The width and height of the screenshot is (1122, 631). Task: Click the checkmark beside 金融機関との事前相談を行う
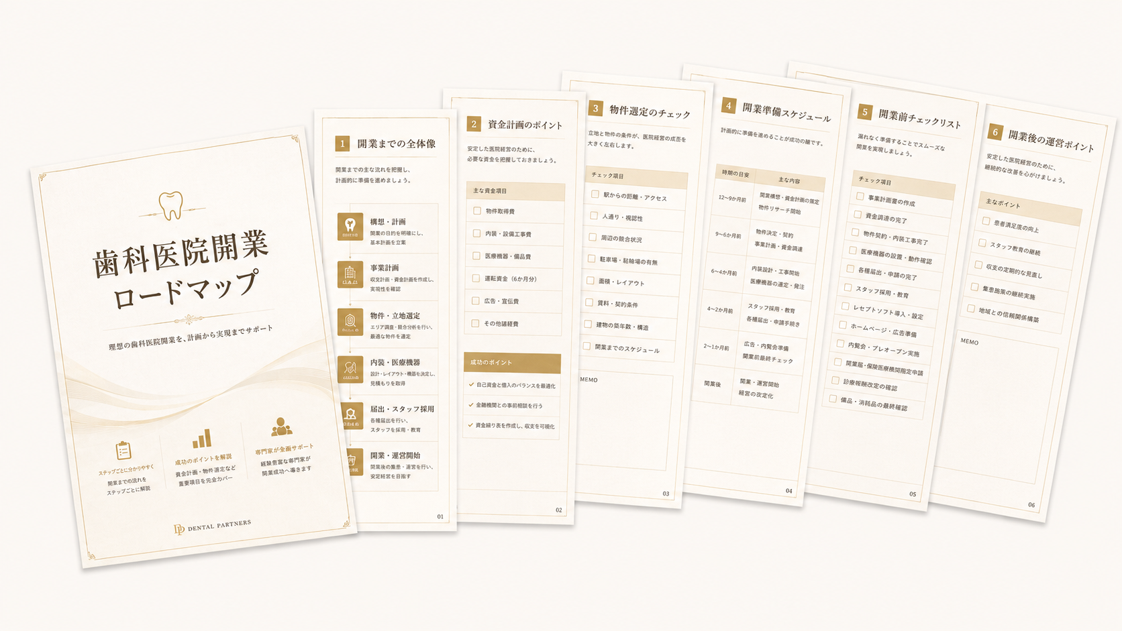pos(470,405)
